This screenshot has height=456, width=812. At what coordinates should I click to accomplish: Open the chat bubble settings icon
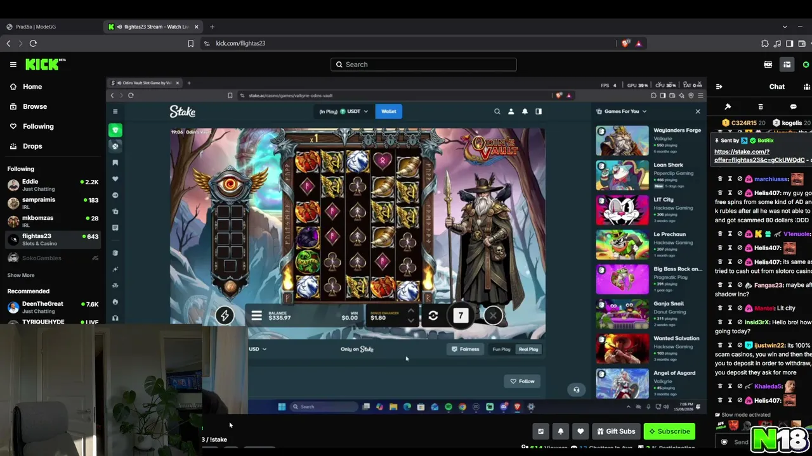click(x=793, y=106)
